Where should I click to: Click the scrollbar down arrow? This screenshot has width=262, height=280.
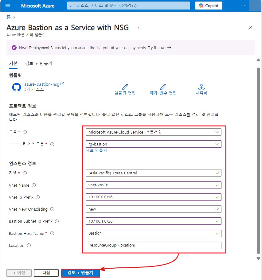tap(258, 259)
